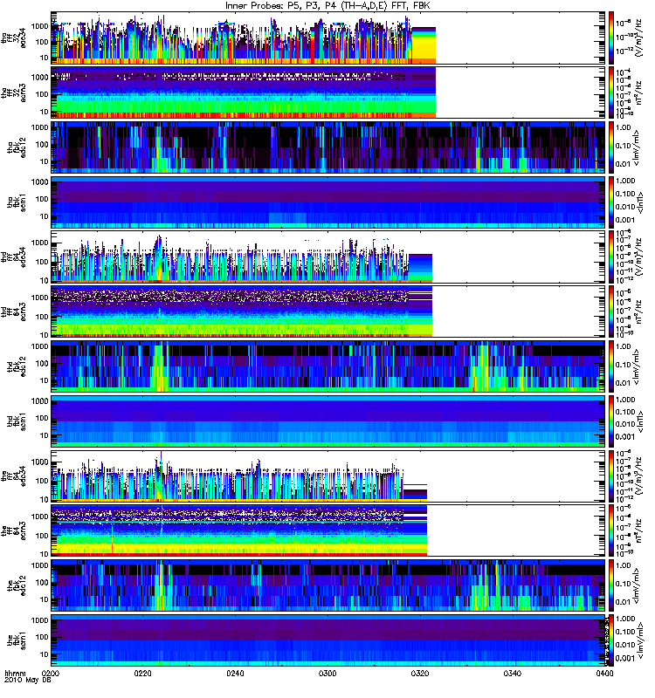
Task: Select the thd fbk edc12 filter bank panel
Action: coord(328,366)
